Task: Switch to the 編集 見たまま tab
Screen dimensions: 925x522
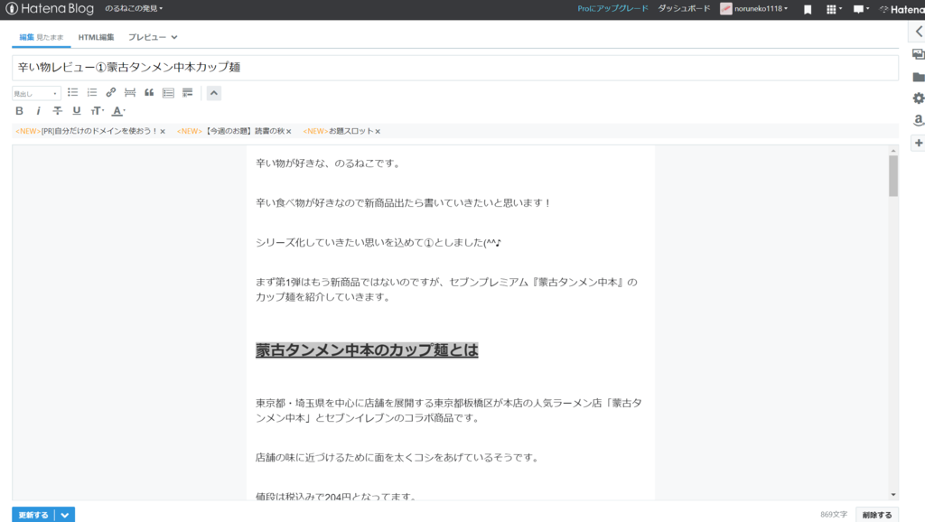Action: pos(42,37)
